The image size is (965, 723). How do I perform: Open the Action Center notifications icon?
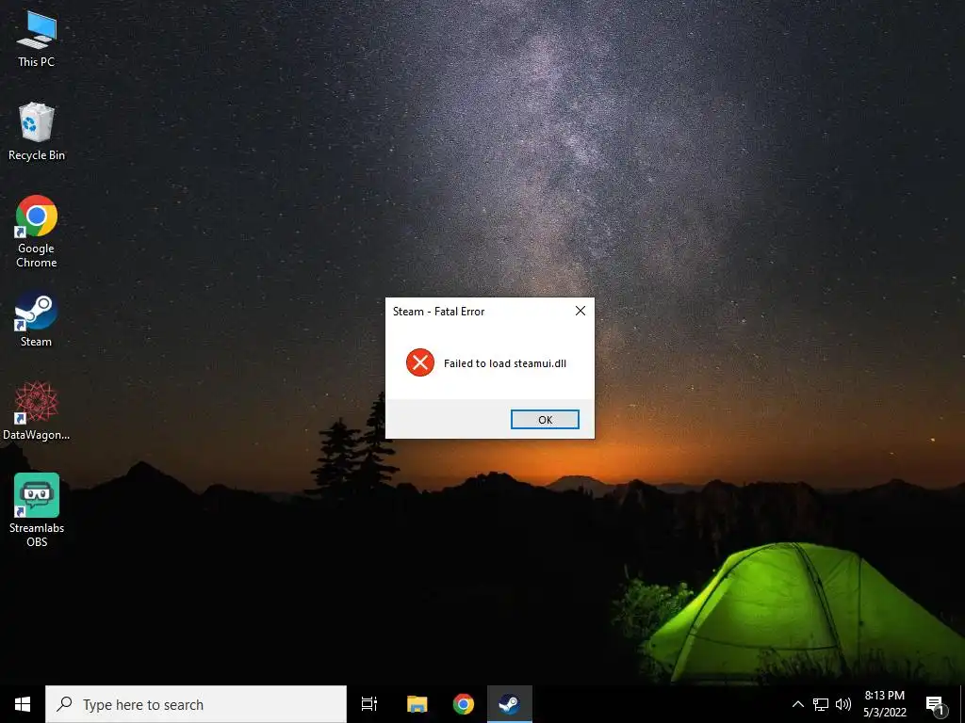pyautogui.click(x=935, y=705)
